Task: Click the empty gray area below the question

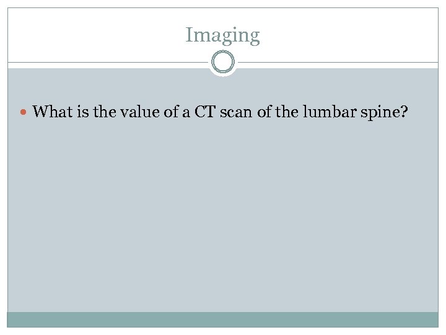Action: click(x=222, y=217)
